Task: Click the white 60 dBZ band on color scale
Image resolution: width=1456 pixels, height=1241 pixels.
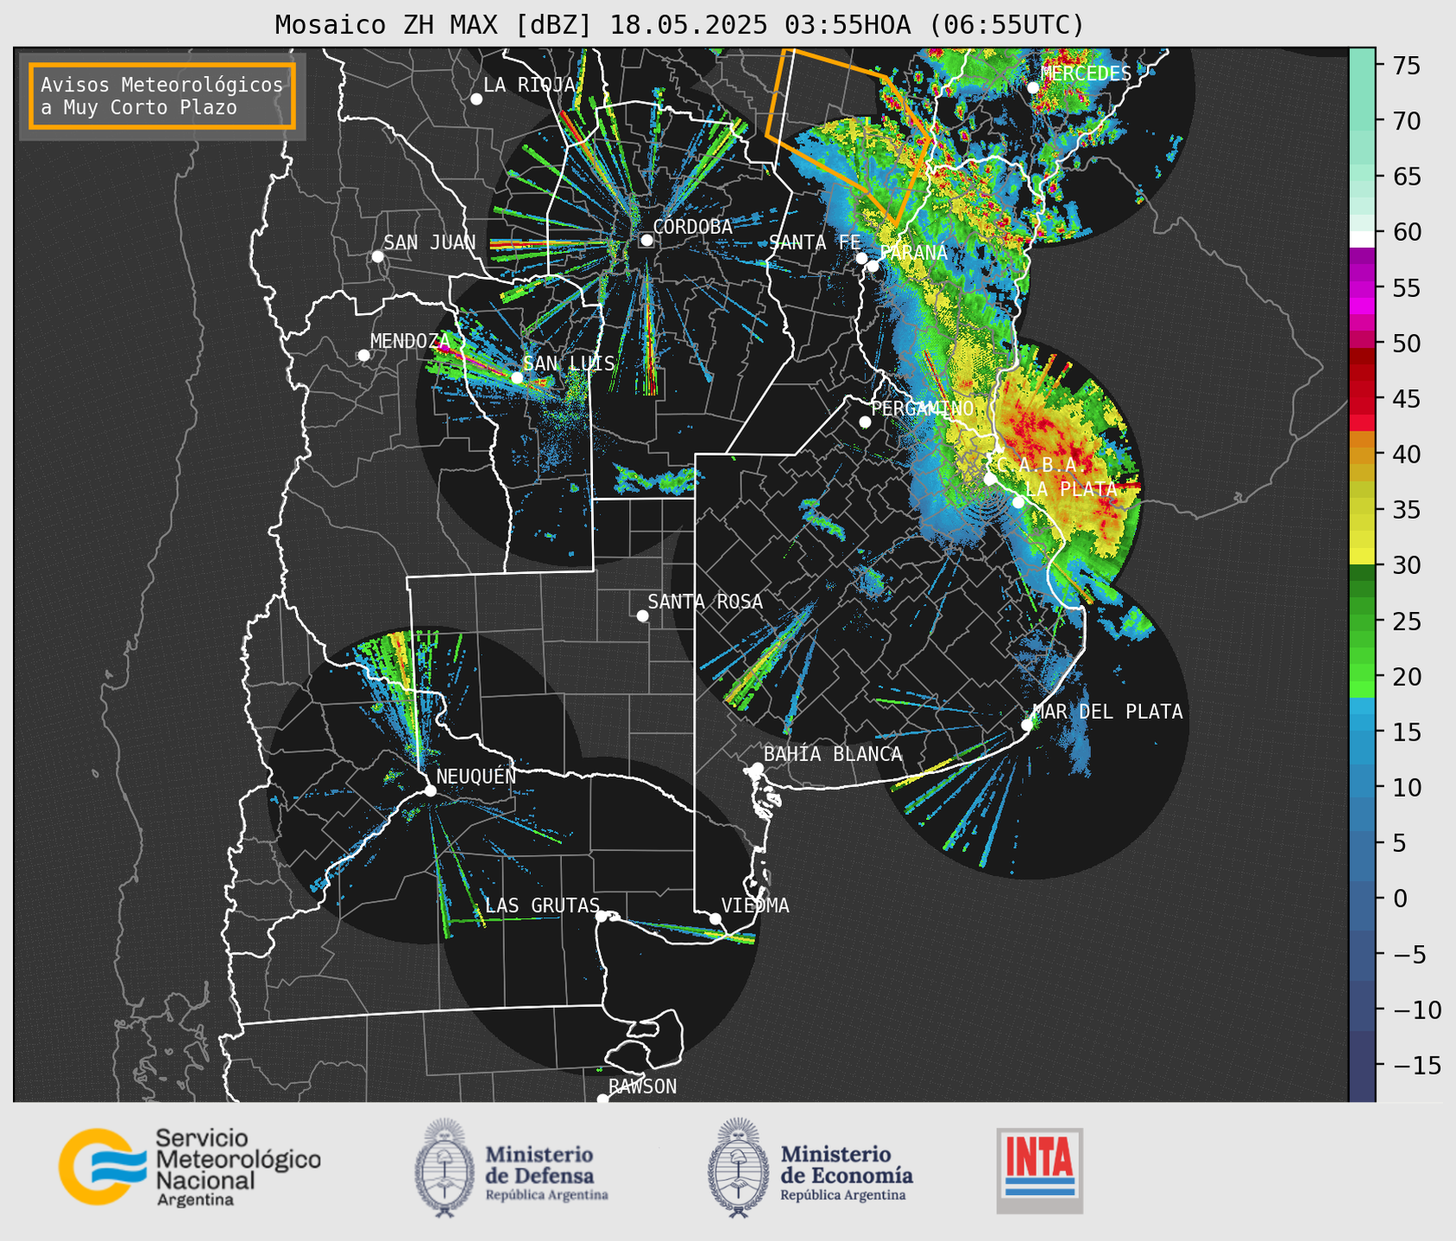Action: 1361,239
